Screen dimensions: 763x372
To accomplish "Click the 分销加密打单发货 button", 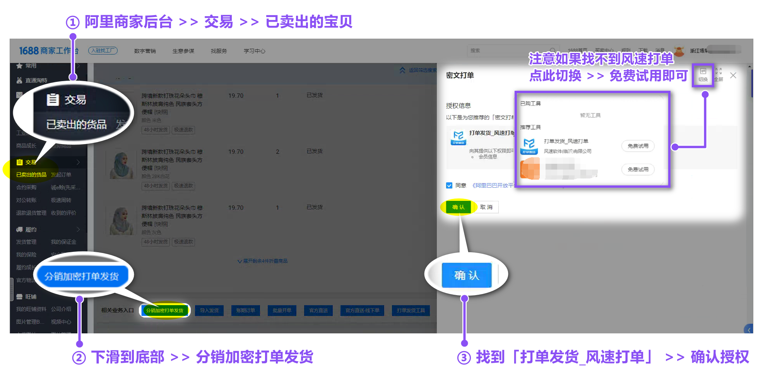I will tap(165, 311).
